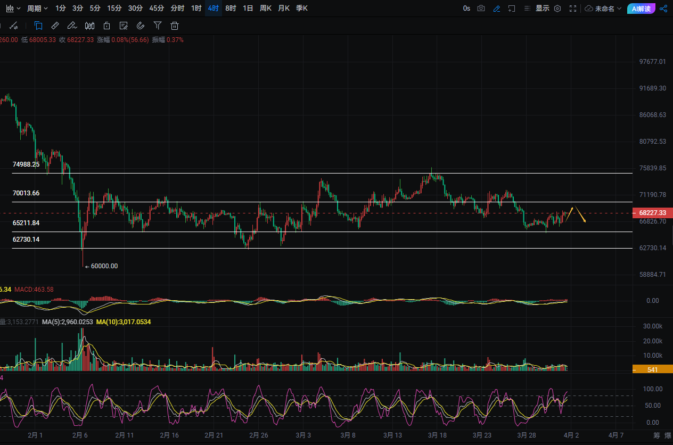This screenshot has width=673, height=445.
Task: Open the 周期 period dropdown
Action: pyautogui.click(x=37, y=9)
